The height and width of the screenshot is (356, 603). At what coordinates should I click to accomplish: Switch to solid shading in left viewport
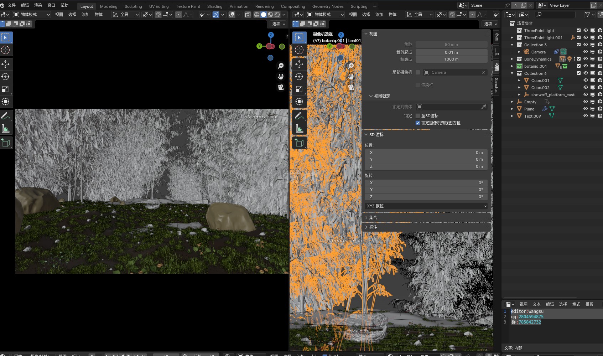point(264,15)
